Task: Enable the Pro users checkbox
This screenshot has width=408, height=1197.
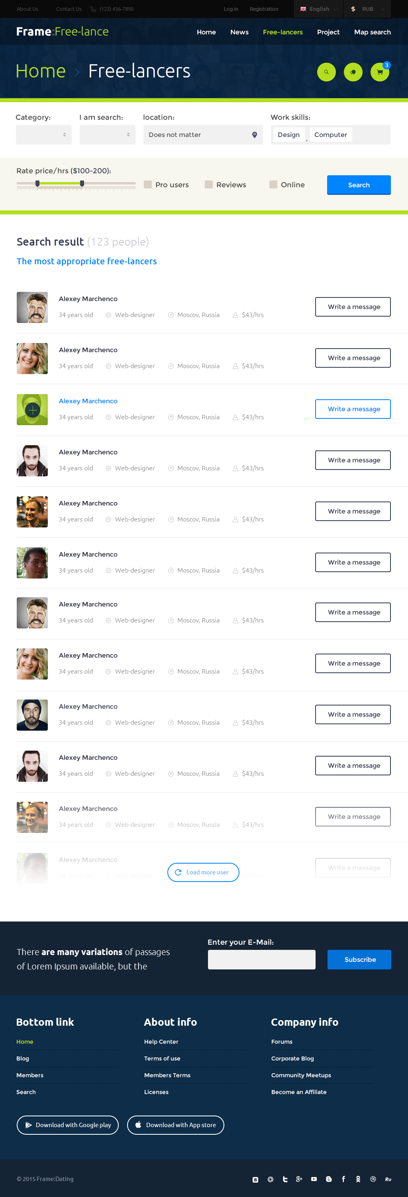Action: pyautogui.click(x=148, y=184)
